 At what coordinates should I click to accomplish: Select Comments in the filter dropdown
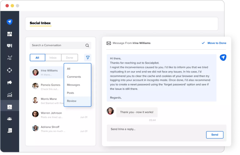77,77
